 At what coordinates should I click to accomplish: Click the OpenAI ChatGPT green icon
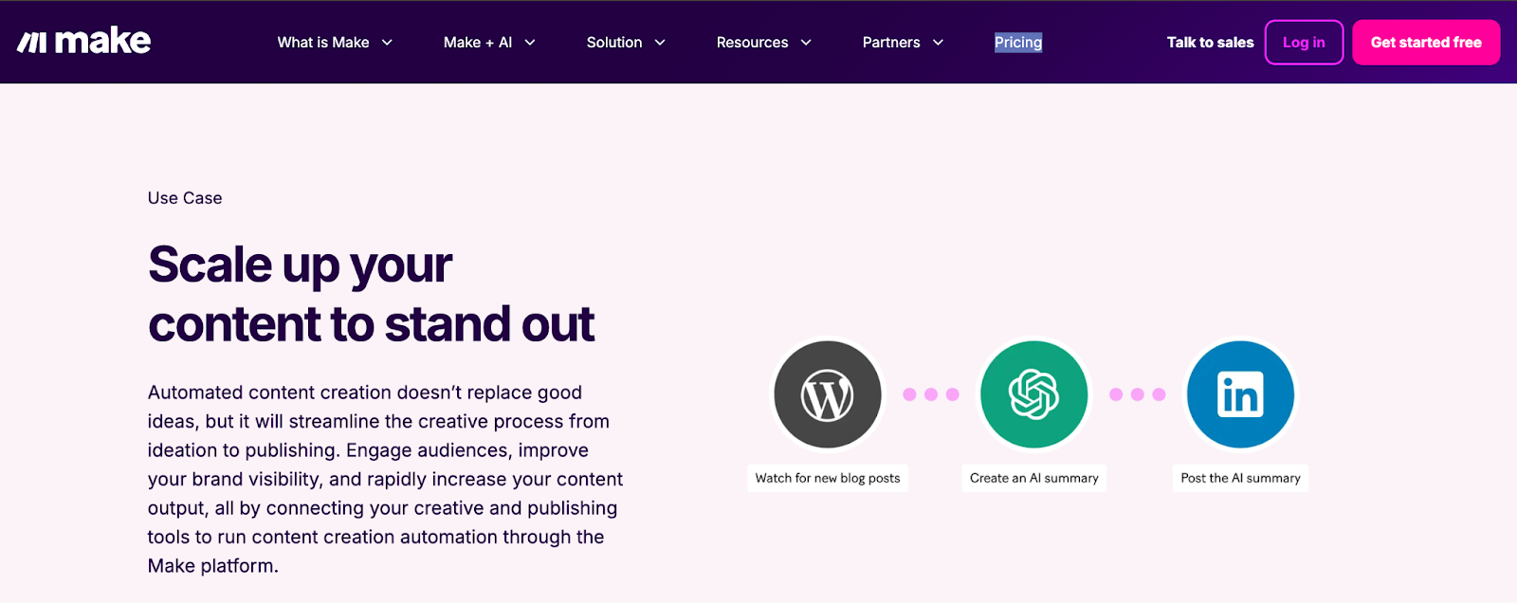[1033, 394]
